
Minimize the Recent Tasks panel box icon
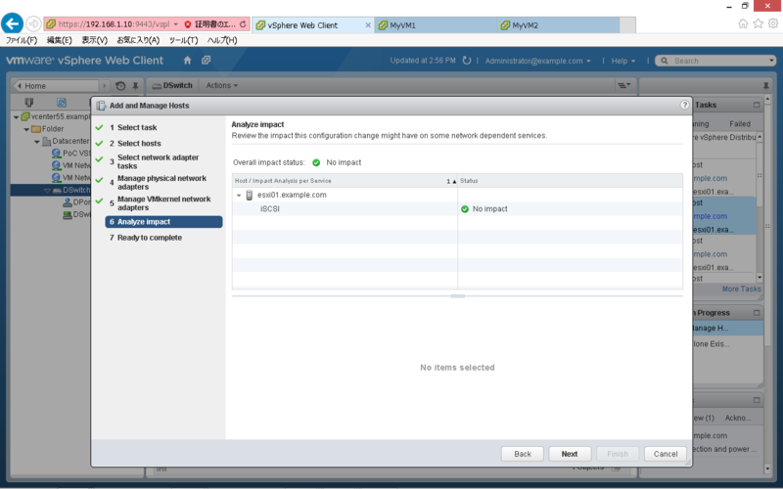[x=757, y=105]
